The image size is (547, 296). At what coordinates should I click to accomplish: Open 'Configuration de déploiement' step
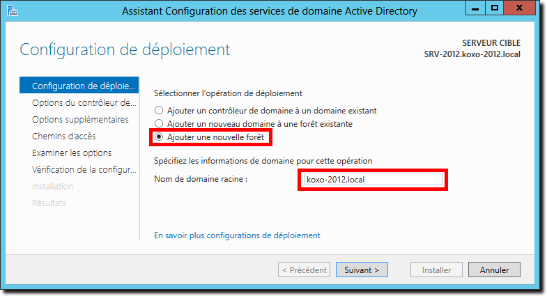(x=79, y=86)
